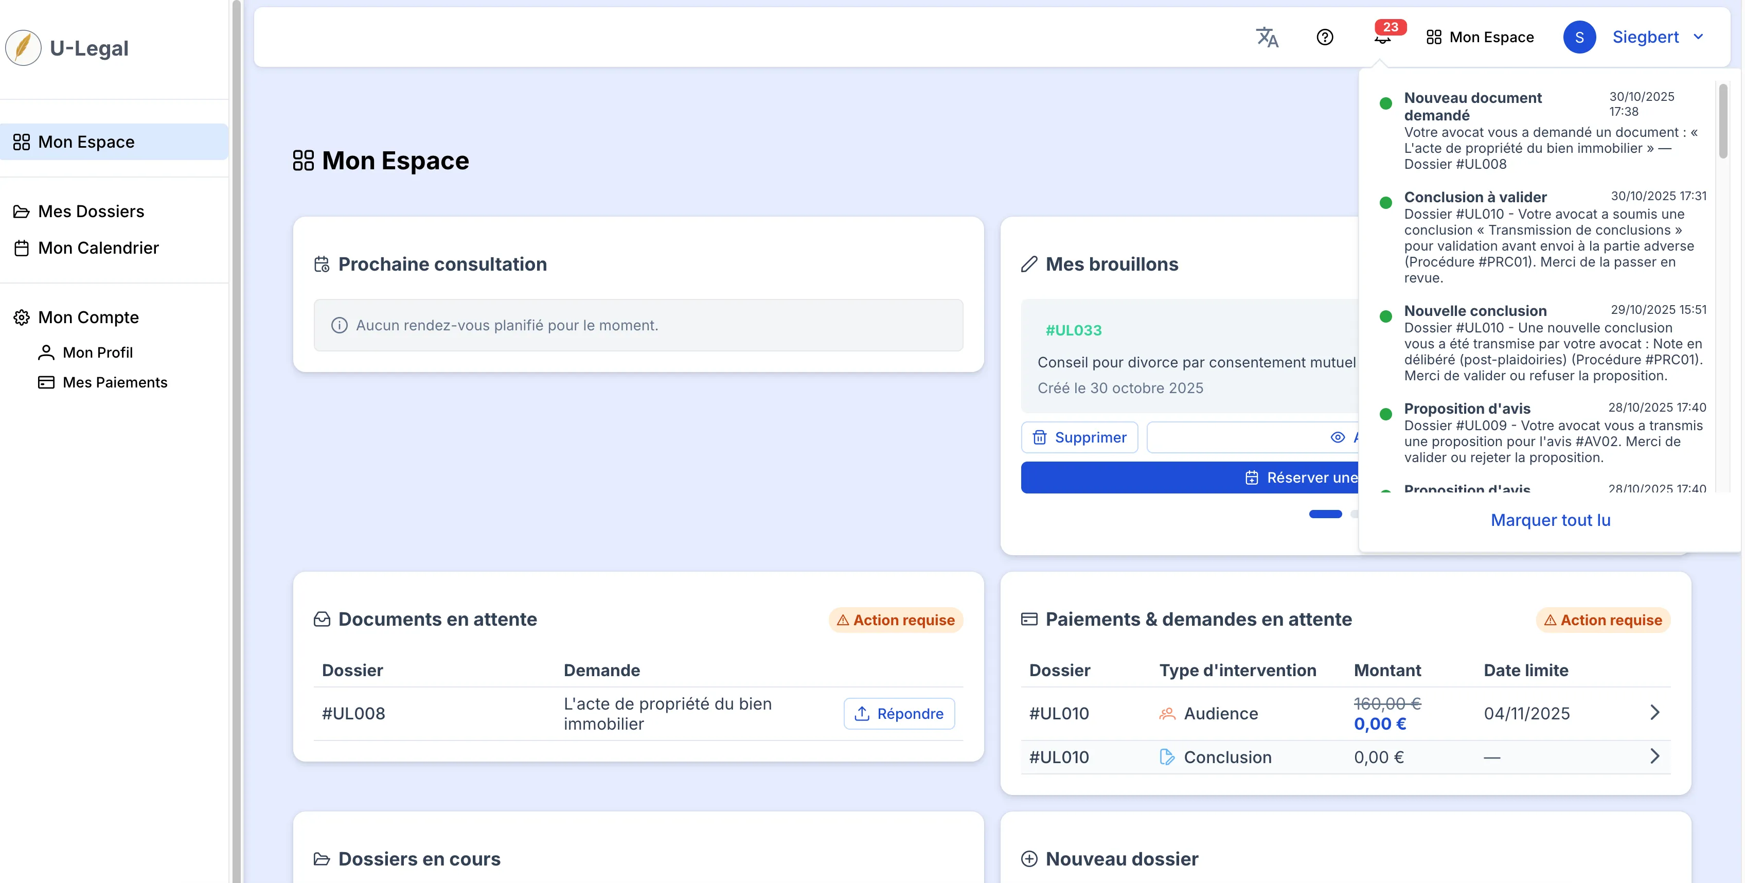Click the notification panel scrollbar

(1723, 120)
